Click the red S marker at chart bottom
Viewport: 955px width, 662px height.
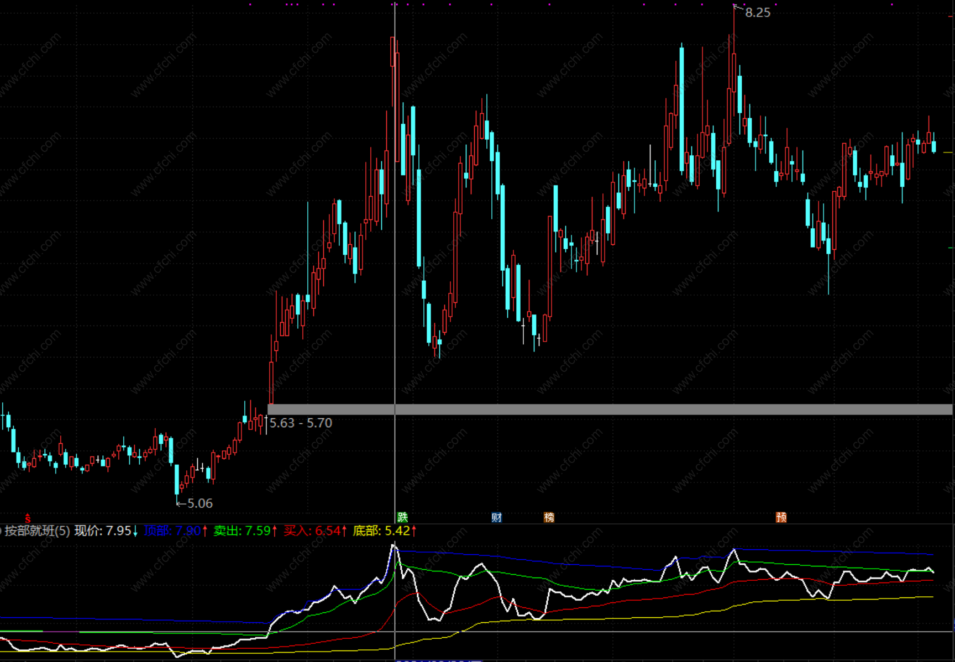coord(28,518)
